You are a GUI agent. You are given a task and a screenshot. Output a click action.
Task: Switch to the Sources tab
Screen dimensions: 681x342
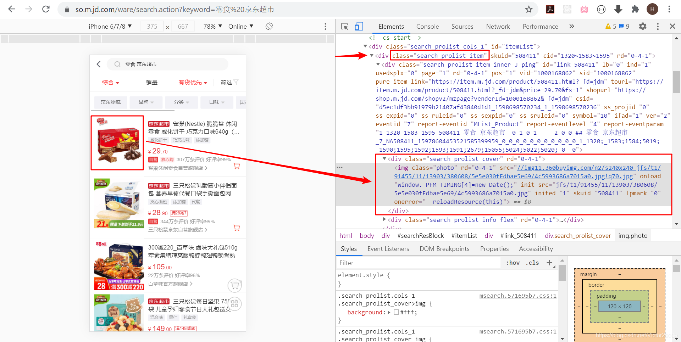(462, 26)
